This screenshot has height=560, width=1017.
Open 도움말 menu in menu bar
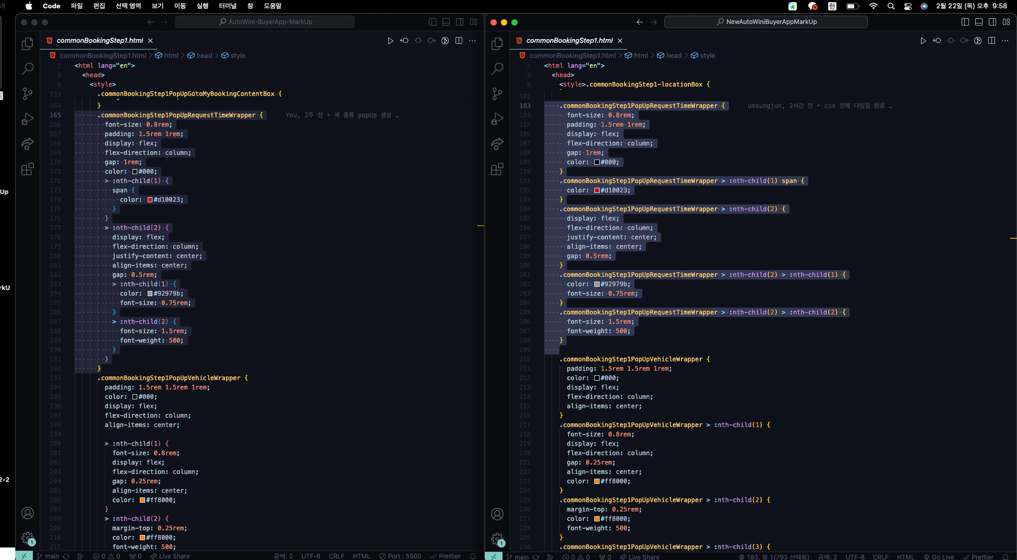[x=272, y=6]
